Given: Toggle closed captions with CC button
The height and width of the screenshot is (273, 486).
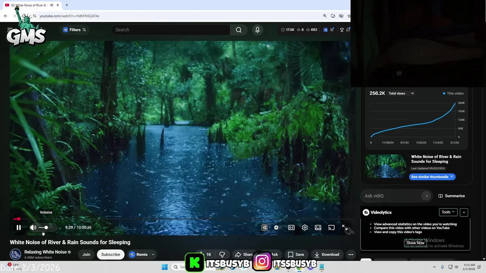Looking at the screenshot, I should pyautogui.click(x=291, y=227).
